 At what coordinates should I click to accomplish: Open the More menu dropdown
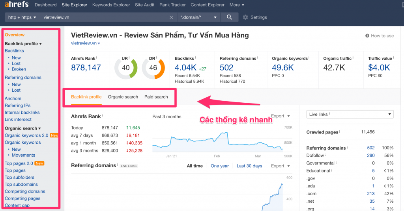[x=237, y=5]
